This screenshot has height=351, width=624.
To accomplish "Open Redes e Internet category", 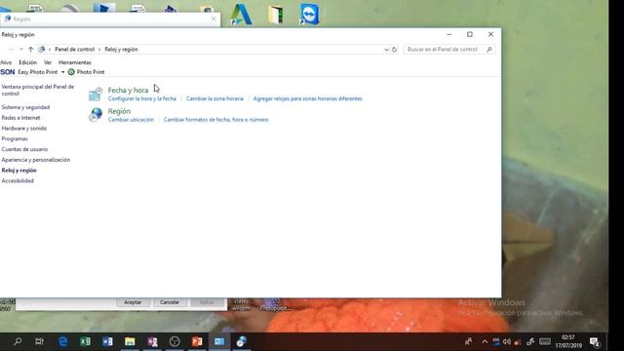I will tap(20, 118).
